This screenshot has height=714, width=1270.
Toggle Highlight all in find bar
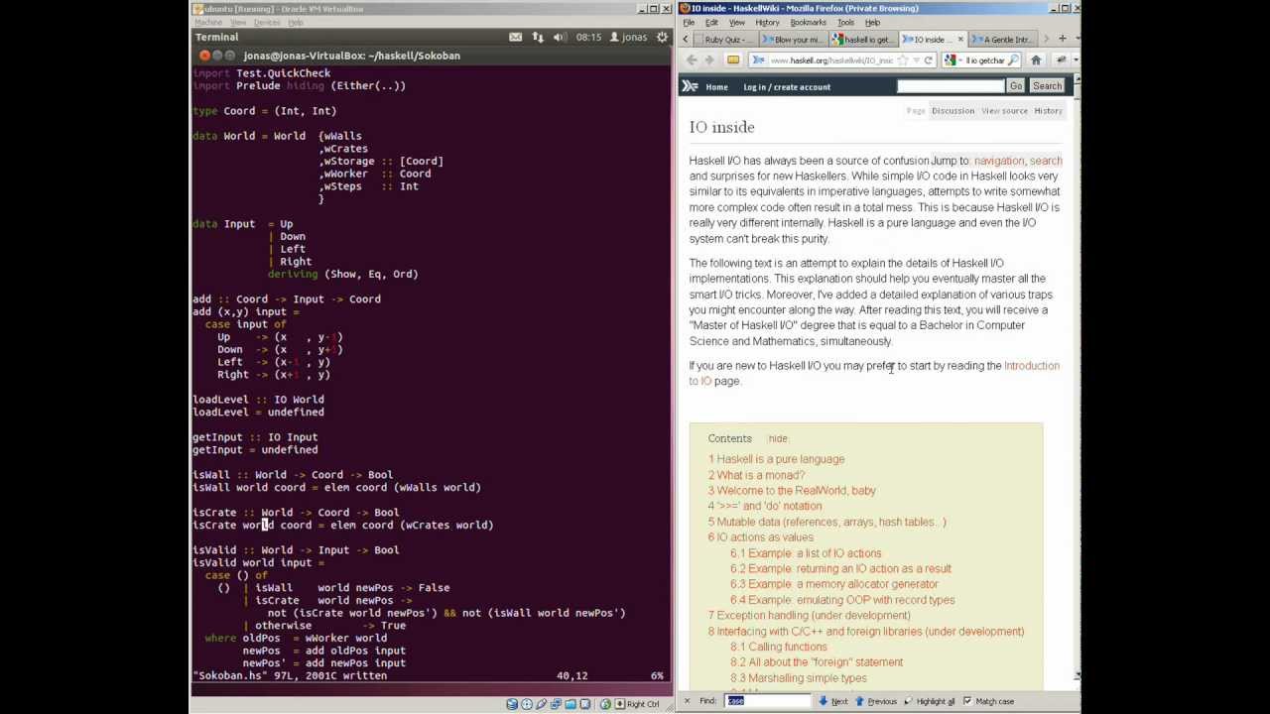(928, 701)
